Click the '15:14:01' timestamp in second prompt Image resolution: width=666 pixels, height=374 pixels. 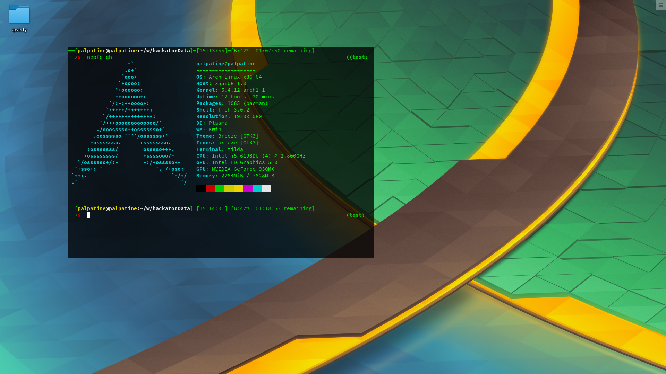tap(212, 208)
